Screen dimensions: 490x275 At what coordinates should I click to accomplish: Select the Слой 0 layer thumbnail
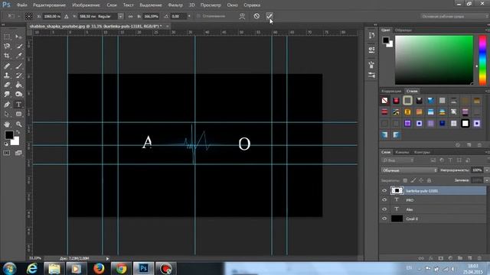(397, 218)
